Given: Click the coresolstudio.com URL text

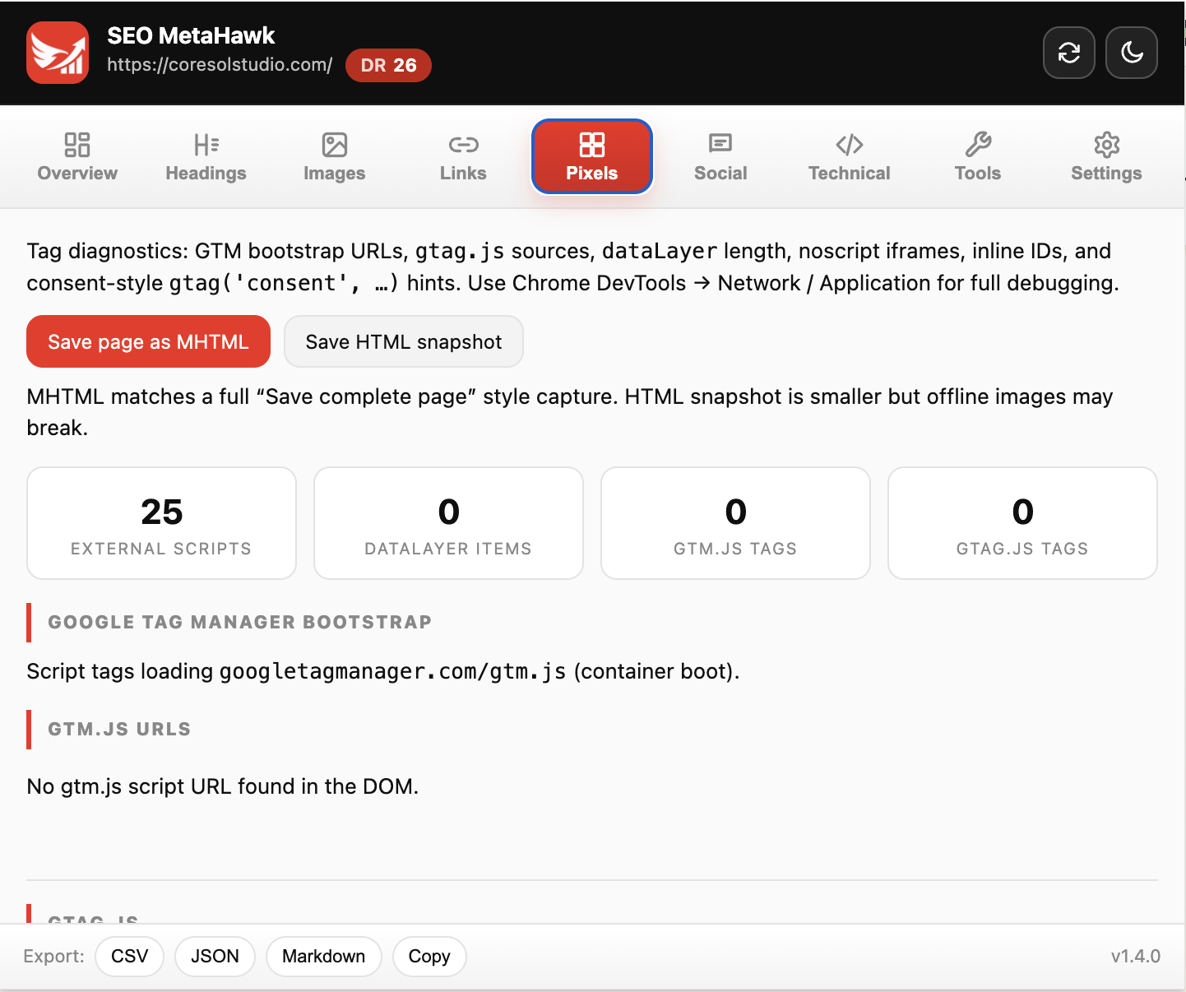Looking at the screenshot, I should pyautogui.click(x=220, y=65).
